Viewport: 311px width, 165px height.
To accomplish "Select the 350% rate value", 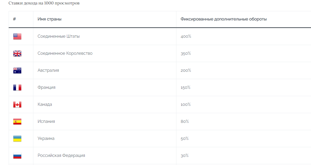I will [x=186, y=53].
